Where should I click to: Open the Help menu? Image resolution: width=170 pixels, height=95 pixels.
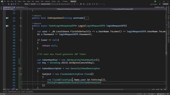[x=58, y=1]
